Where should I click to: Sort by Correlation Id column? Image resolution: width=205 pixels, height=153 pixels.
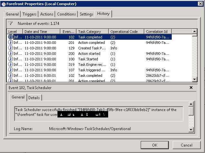[x=158, y=32]
